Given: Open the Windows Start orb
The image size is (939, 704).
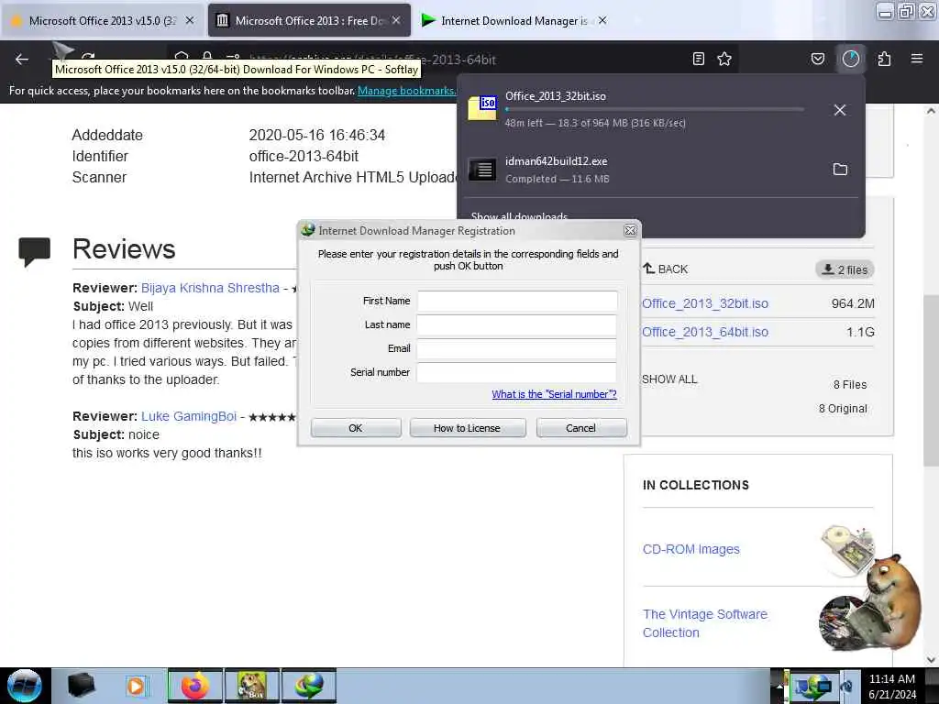Looking at the screenshot, I should [x=25, y=686].
